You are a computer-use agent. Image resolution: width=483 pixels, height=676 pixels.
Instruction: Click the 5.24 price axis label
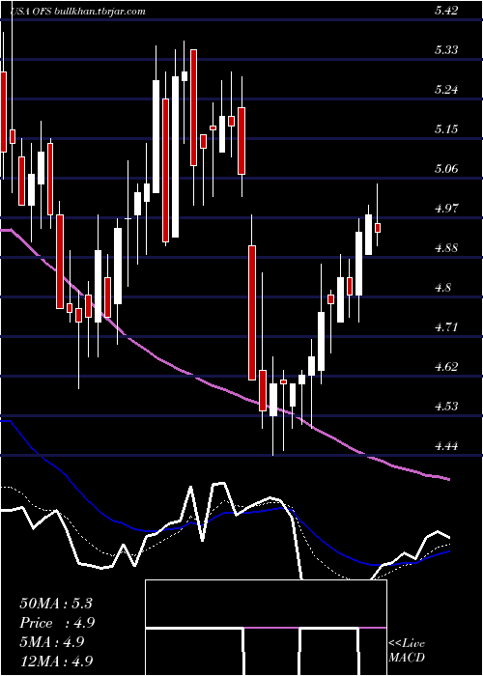pyautogui.click(x=446, y=90)
